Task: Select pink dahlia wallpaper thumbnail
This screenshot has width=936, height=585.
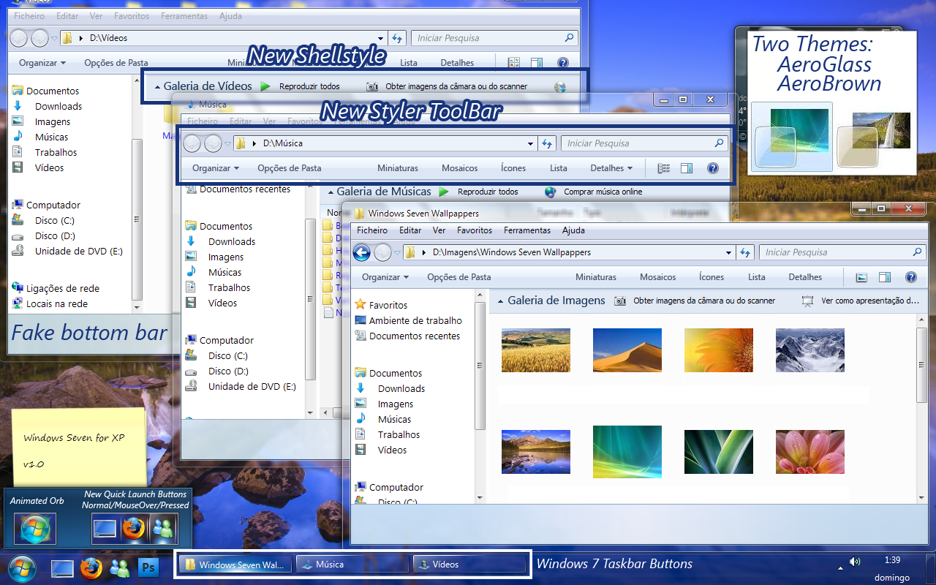Action: [810, 452]
